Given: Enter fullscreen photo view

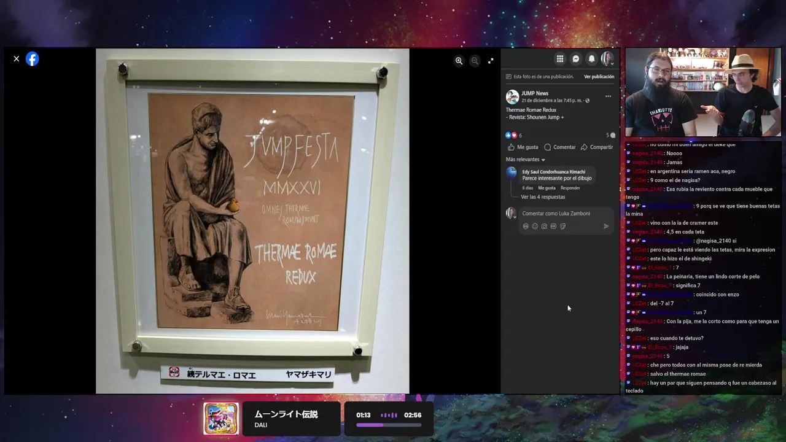Looking at the screenshot, I should pos(491,61).
